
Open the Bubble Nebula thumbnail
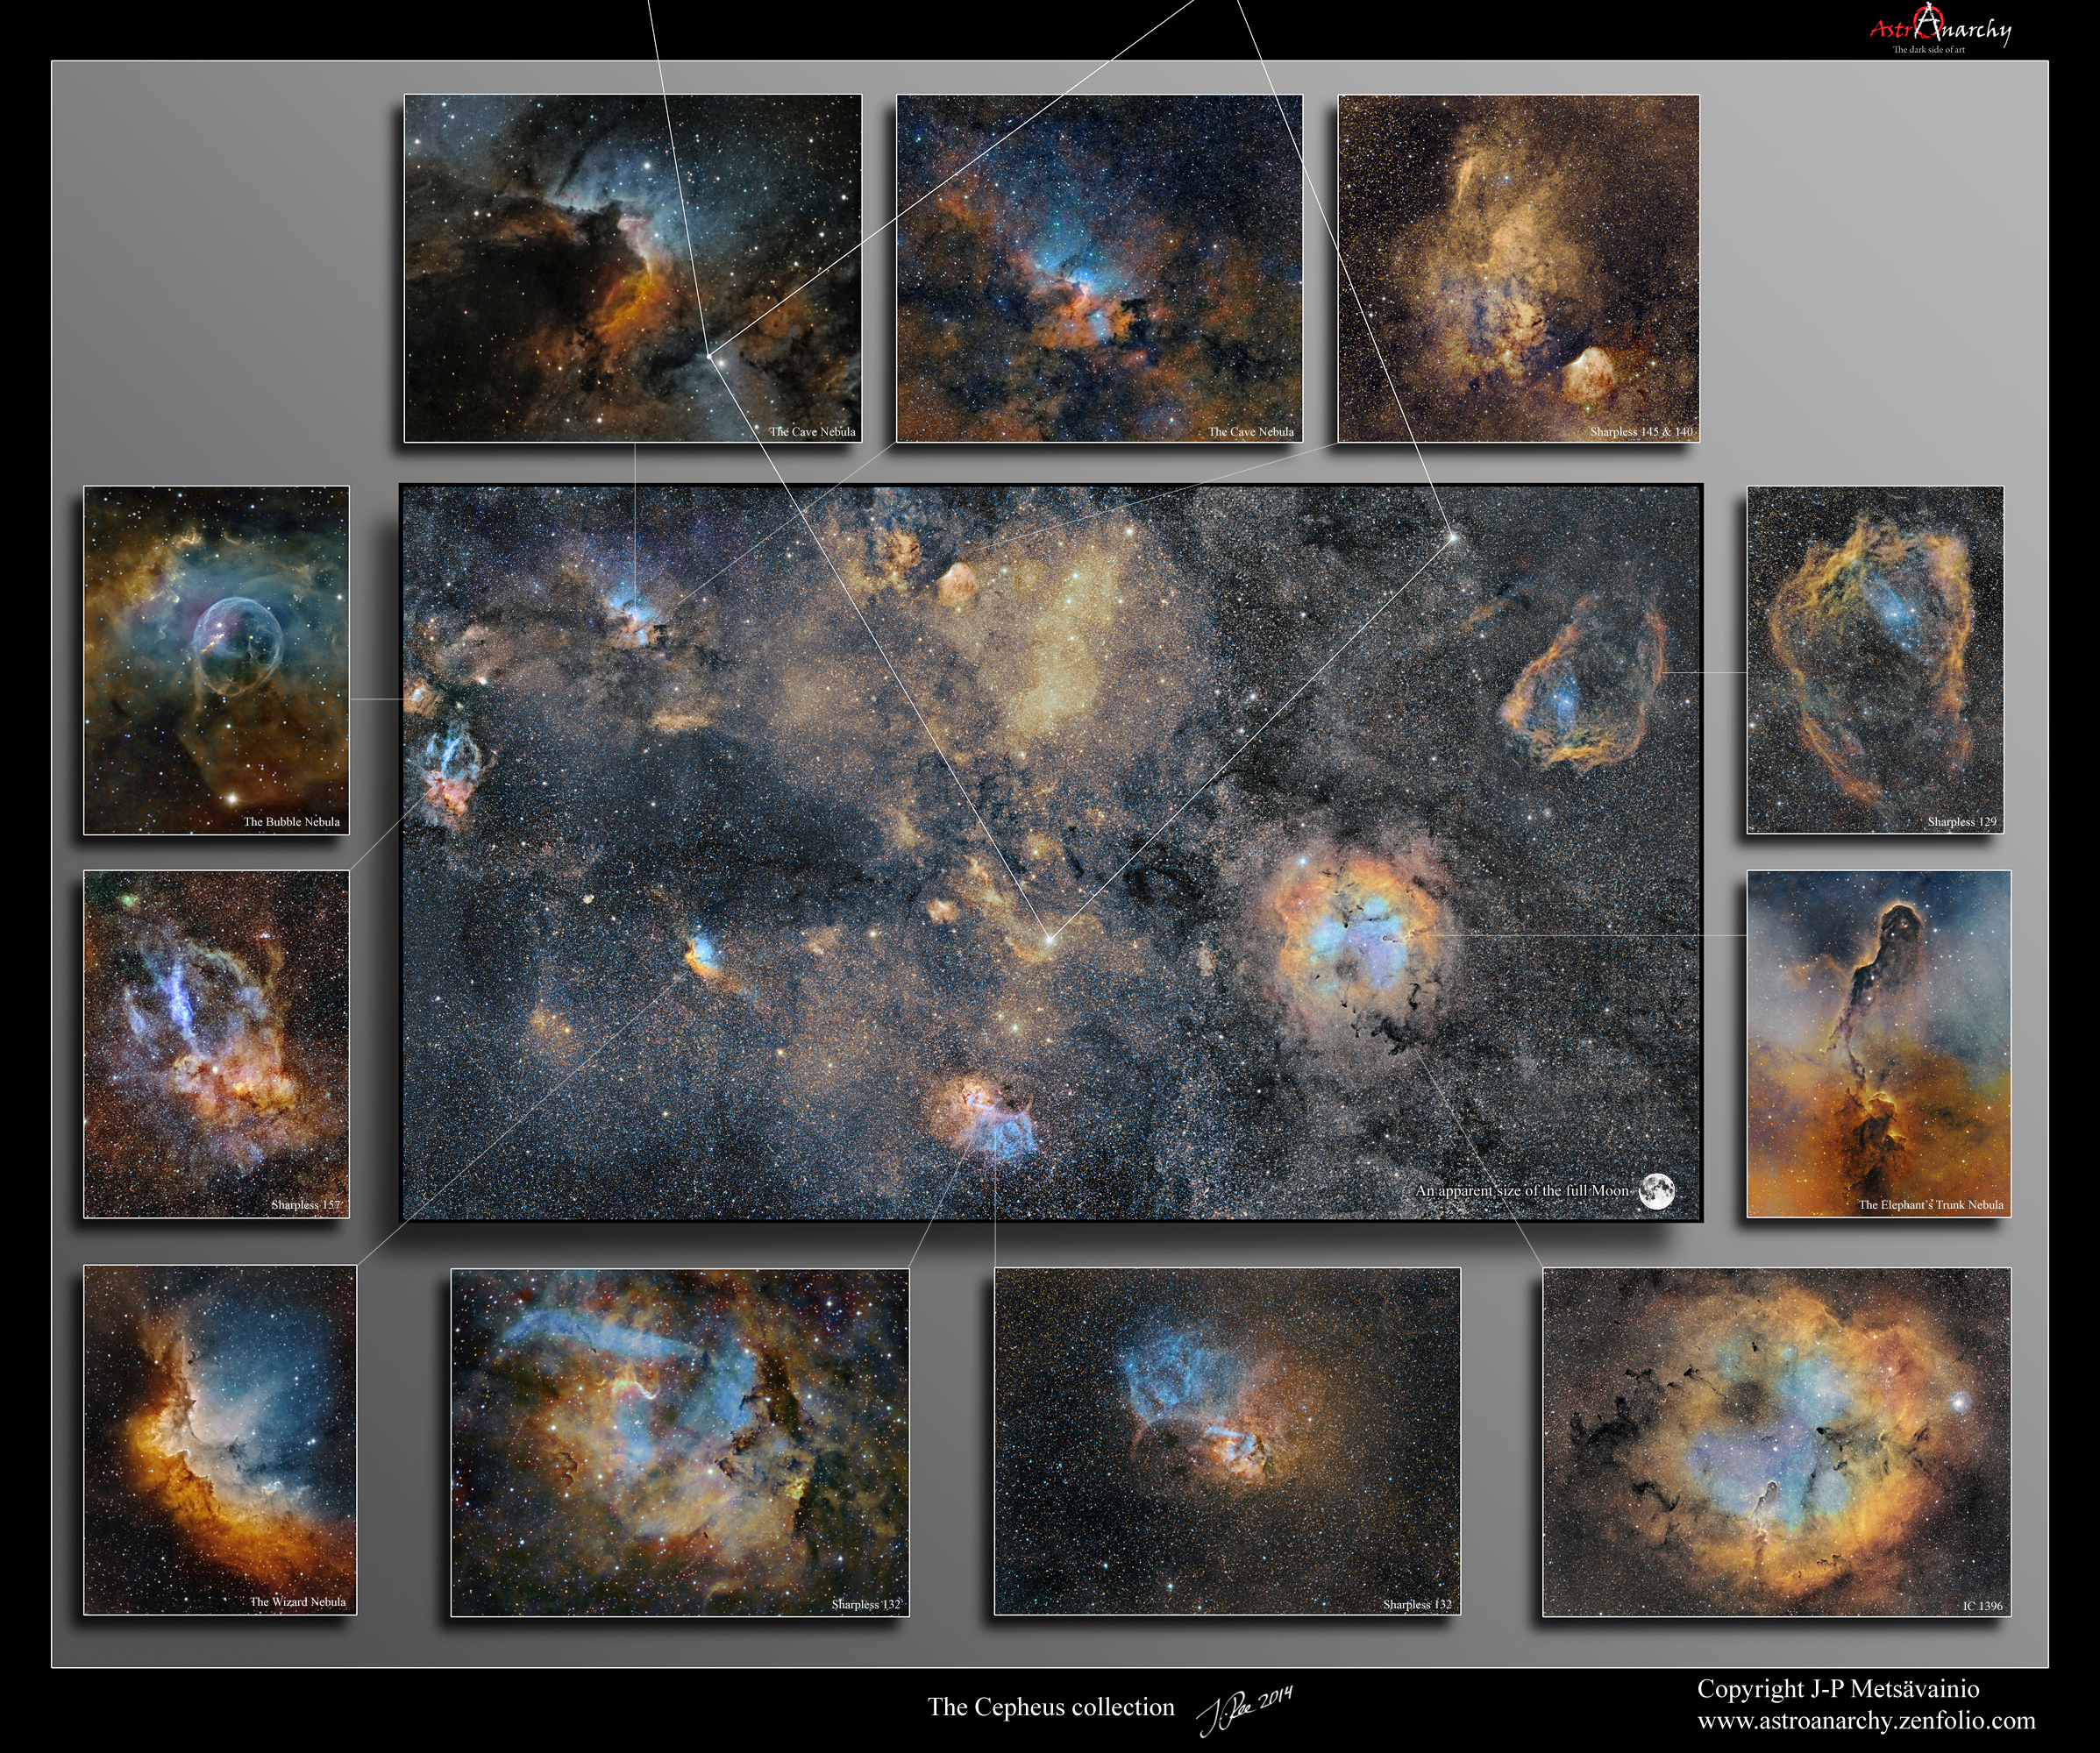tap(216, 660)
